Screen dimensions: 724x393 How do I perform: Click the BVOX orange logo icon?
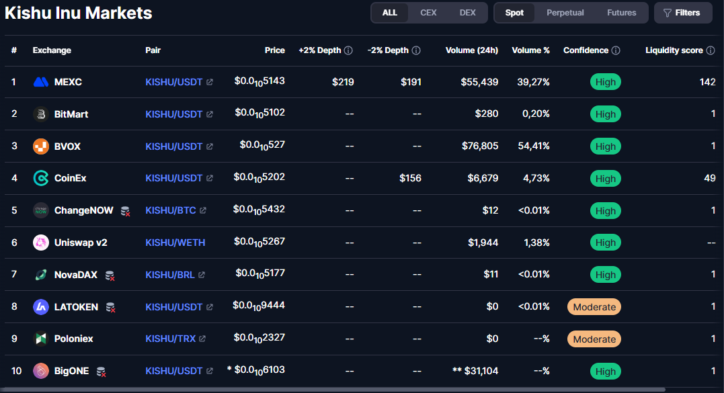(41, 146)
